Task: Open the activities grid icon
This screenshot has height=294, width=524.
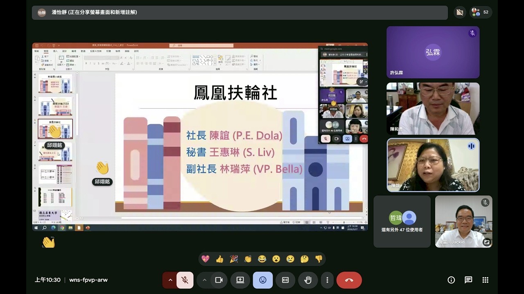Action: pyautogui.click(x=486, y=280)
